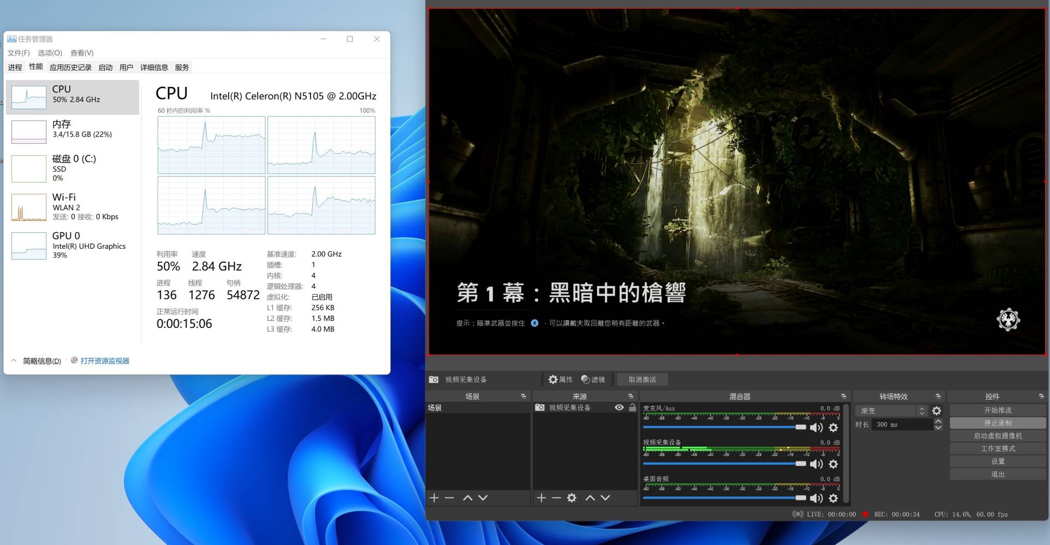Mute the 桌面音频 speaker icon
Screen dimensions: 1050x545
pos(816,498)
